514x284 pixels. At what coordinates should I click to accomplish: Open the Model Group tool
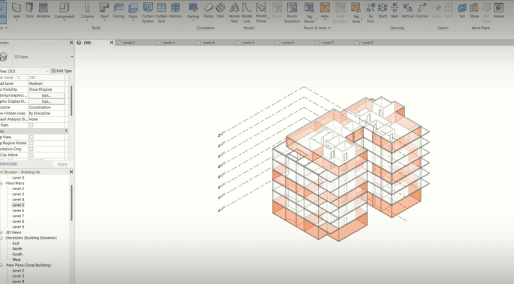(261, 12)
